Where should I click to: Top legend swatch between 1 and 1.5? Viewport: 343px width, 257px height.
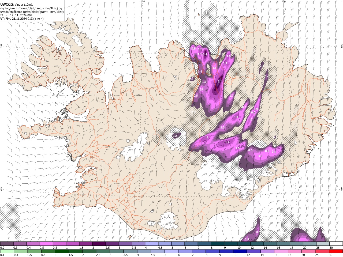[72, 244]
